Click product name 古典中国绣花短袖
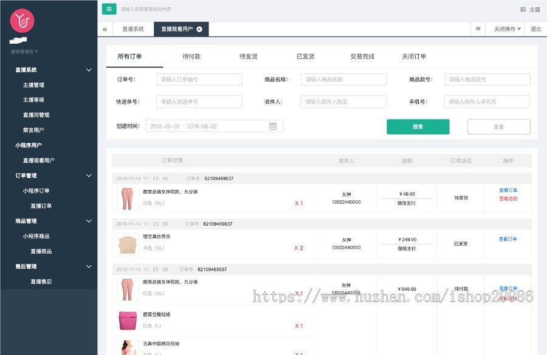Screen dimensions: 547x355 click(x=161, y=344)
